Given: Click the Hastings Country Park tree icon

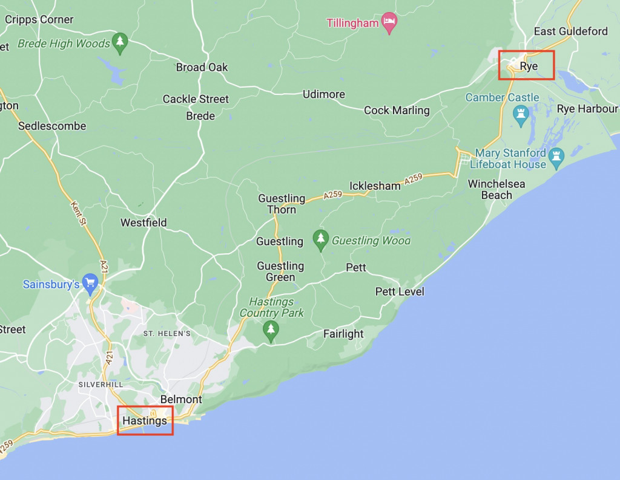Looking at the screenshot, I should pos(271,331).
